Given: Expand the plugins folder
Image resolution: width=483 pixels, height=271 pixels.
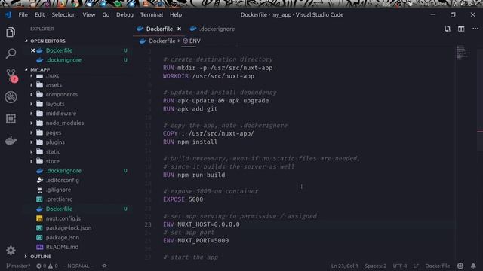Looking at the screenshot, I should [55, 142].
